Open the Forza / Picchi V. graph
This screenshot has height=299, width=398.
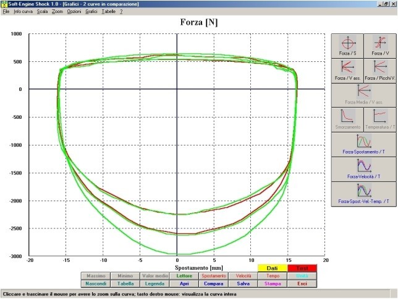[379, 71]
